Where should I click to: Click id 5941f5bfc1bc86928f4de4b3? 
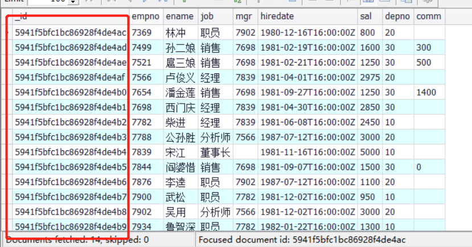[x=71, y=137]
